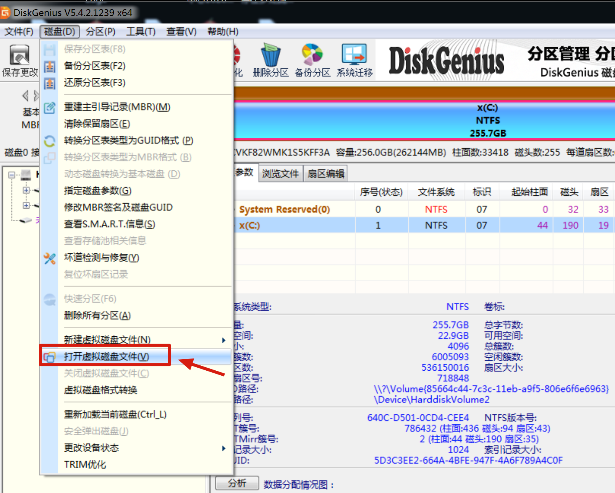Click the open virtual disk file icon

(50, 357)
